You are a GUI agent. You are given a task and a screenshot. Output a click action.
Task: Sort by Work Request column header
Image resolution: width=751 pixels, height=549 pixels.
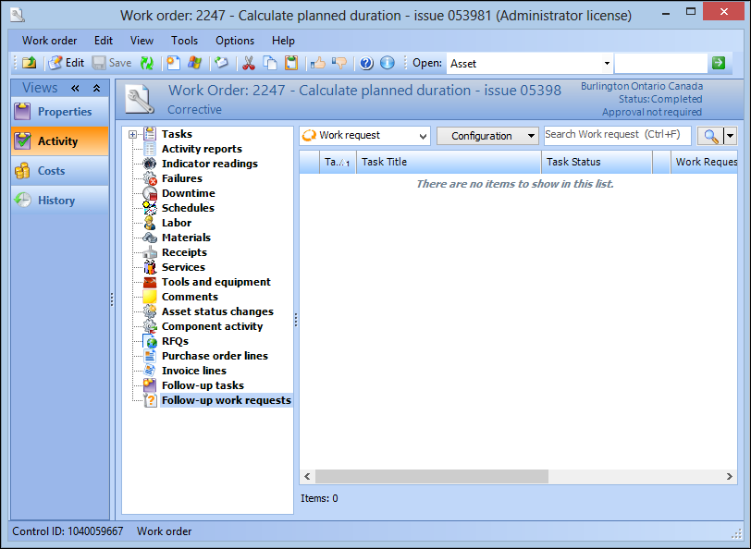(704, 163)
